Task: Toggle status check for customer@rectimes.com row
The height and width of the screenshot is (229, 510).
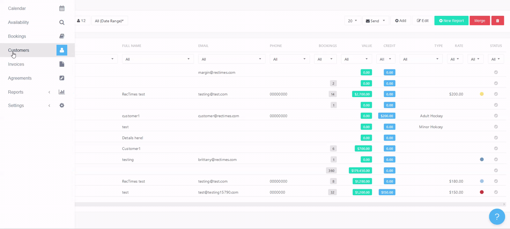Action: 496,116
